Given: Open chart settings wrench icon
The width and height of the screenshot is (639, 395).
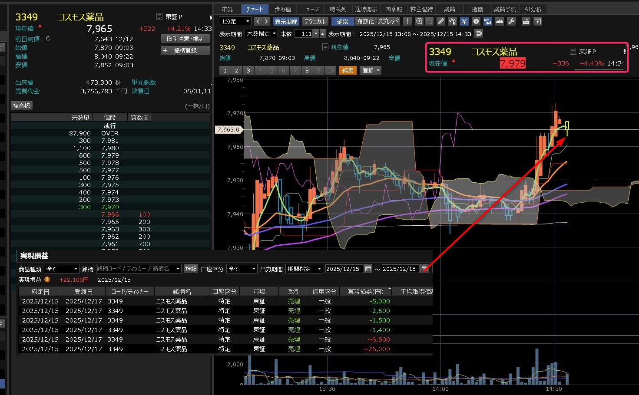Looking at the screenshot, I should point(511,21).
